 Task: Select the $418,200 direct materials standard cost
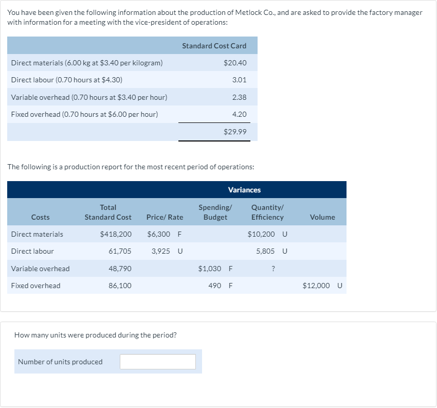click(x=116, y=234)
